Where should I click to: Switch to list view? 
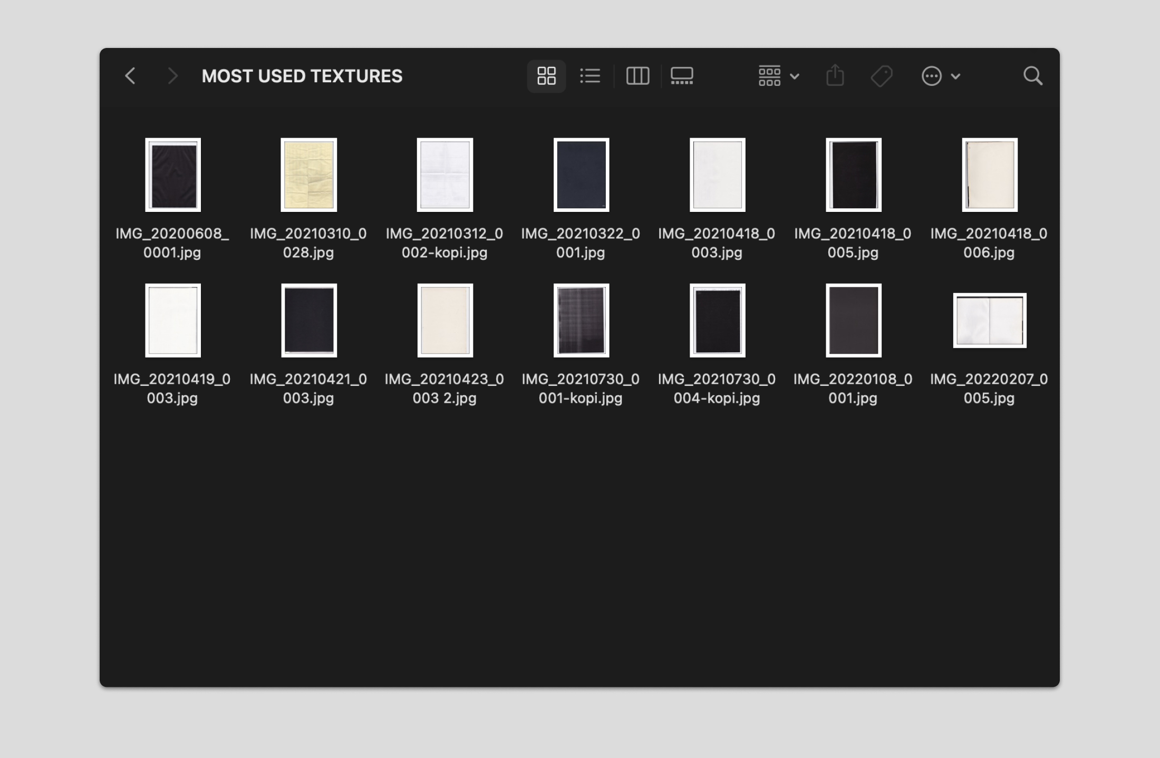[590, 76]
